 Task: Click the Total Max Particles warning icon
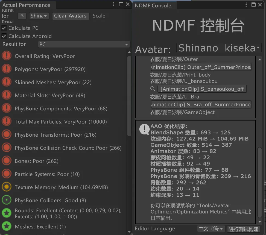tap(7, 121)
